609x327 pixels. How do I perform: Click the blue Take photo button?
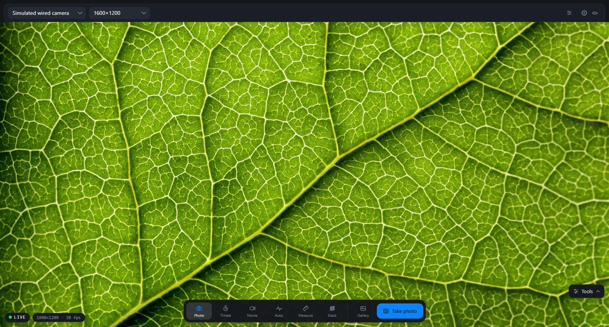(400, 311)
